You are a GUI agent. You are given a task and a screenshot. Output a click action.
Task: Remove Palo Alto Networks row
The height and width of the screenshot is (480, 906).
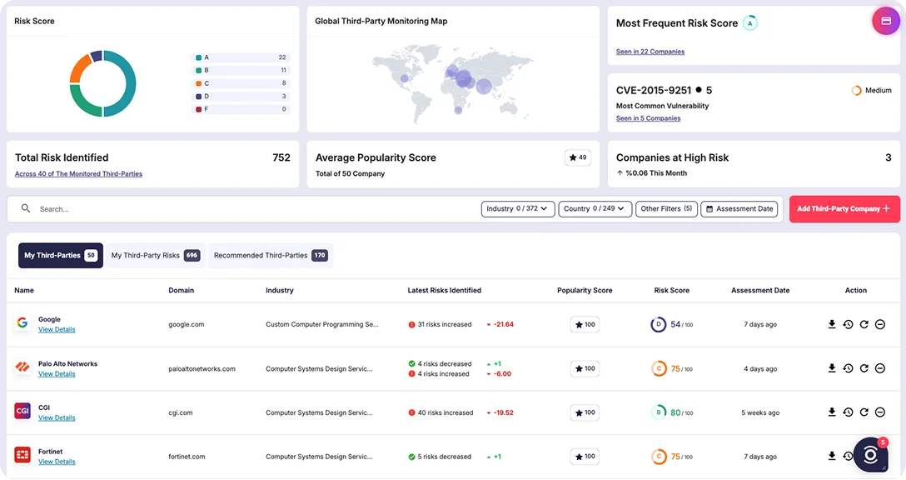pyautogui.click(x=880, y=368)
